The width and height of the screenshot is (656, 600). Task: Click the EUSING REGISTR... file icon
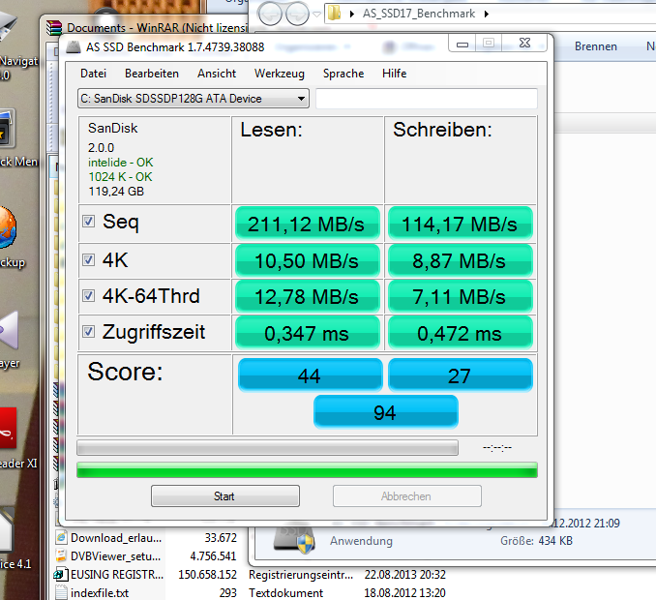coord(61,575)
